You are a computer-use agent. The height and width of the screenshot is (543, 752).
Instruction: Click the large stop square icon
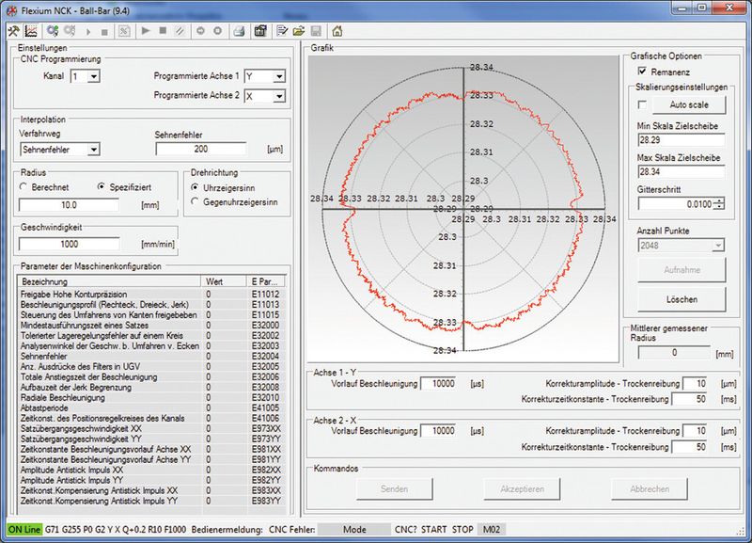[x=163, y=31]
